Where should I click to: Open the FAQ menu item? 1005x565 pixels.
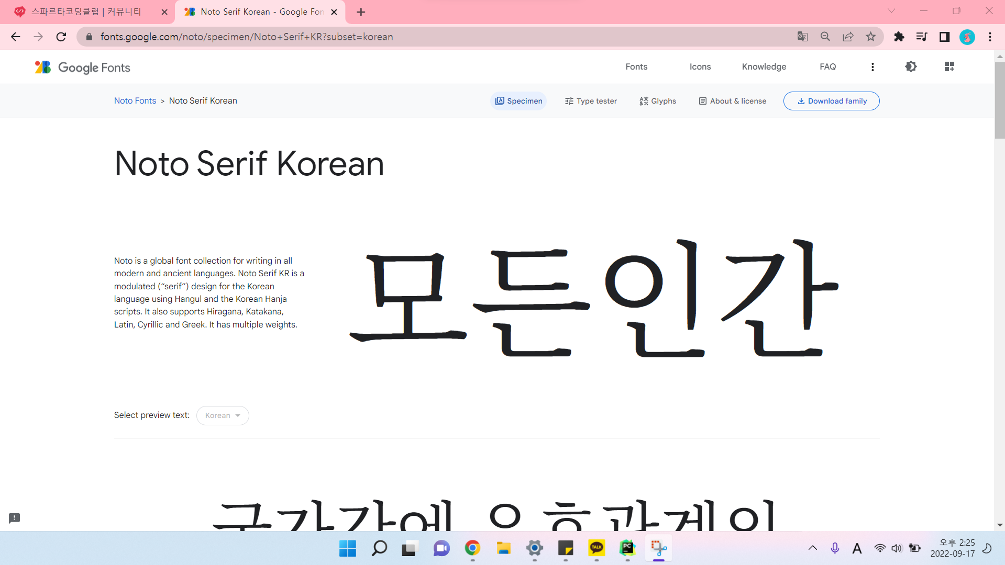[827, 66]
